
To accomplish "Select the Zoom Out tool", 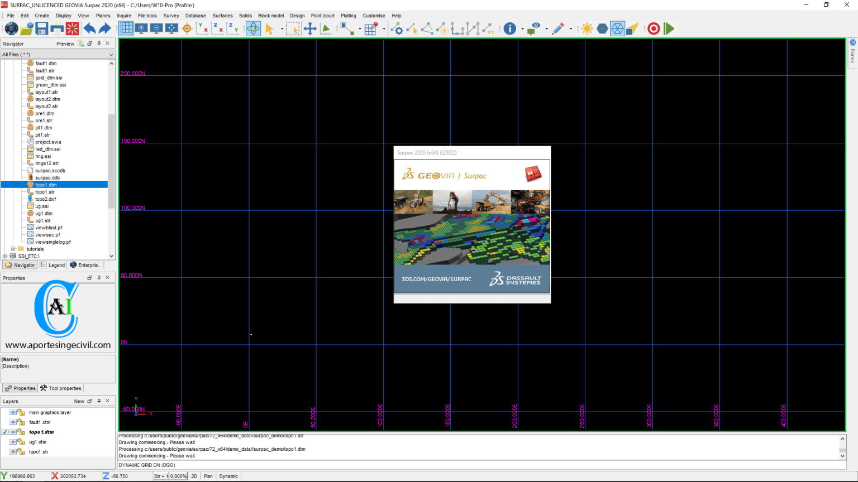I will click(x=156, y=28).
